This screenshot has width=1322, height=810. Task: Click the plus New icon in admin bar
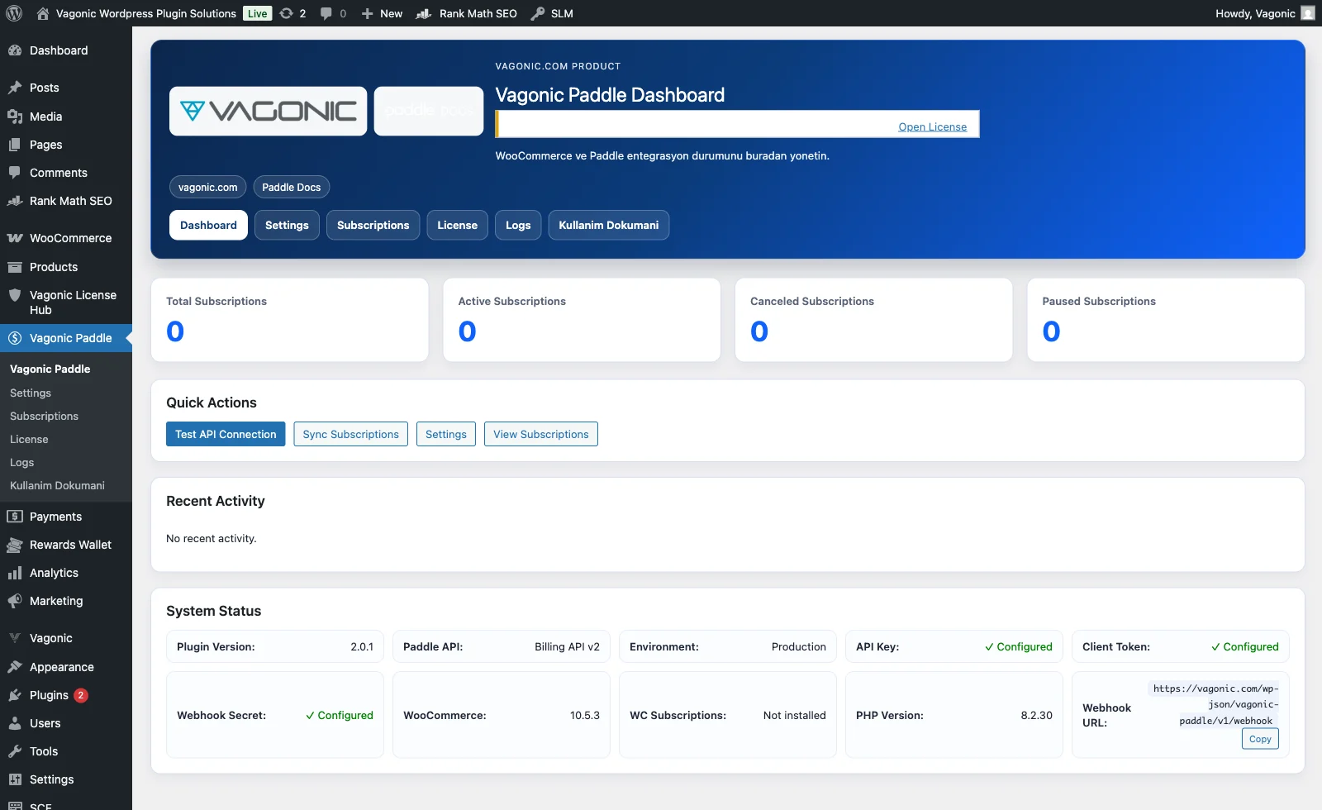coord(368,13)
